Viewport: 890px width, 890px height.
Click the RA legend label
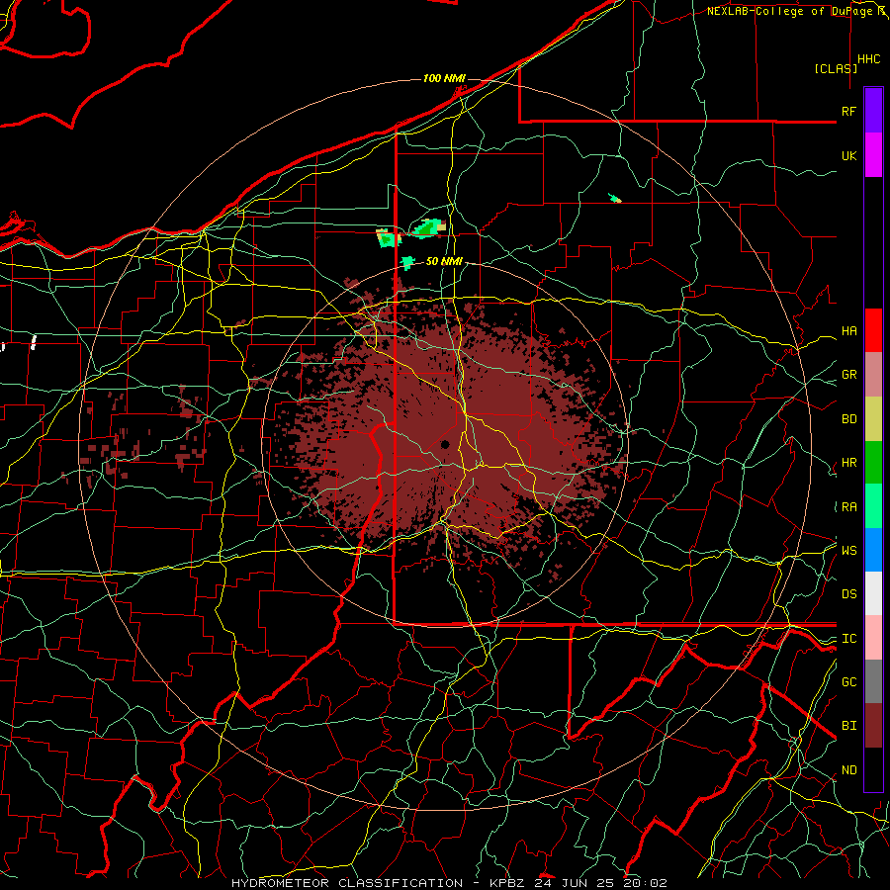pos(848,507)
